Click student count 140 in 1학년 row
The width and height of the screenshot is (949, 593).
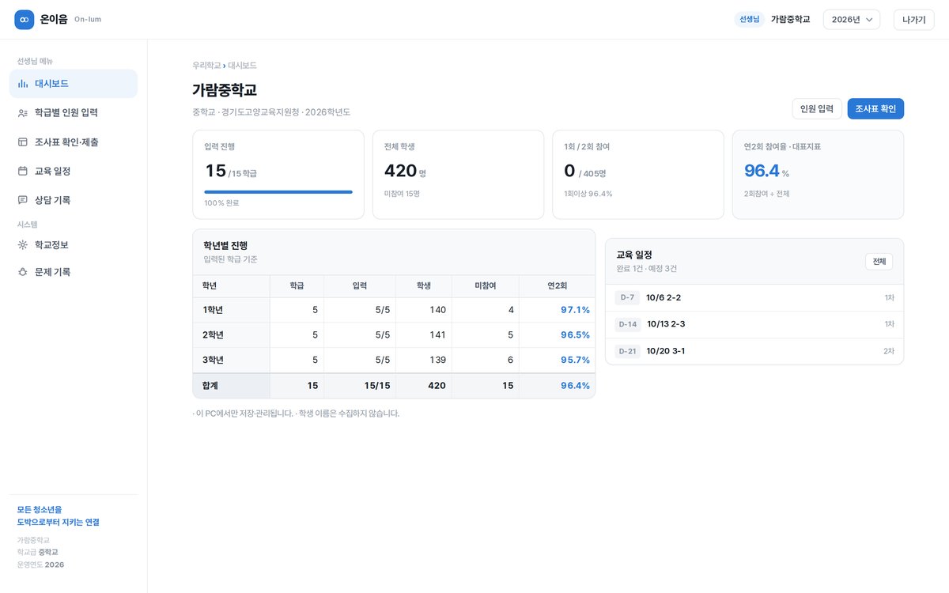click(437, 310)
